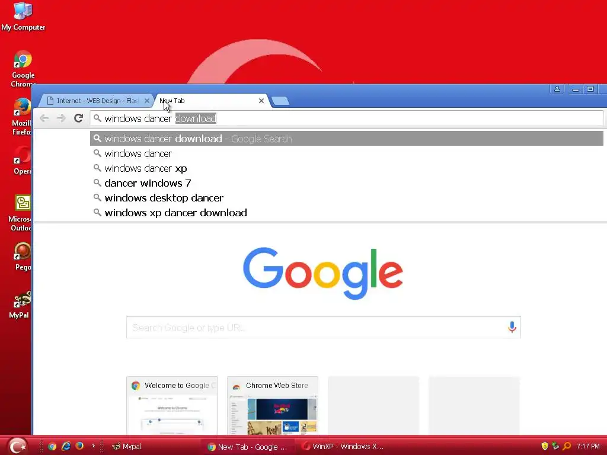This screenshot has width=607, height=455.
Task: Choose suggestion windows dancer download - Google Search
Action: click(x=346, y=139)
